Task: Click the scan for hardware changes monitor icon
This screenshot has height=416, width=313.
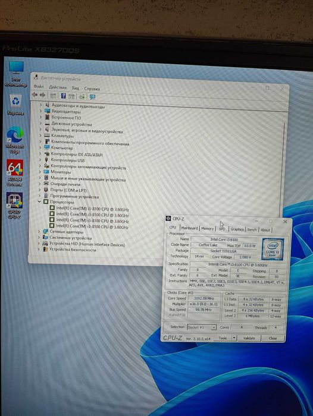Action: click(x=92, y=97)
